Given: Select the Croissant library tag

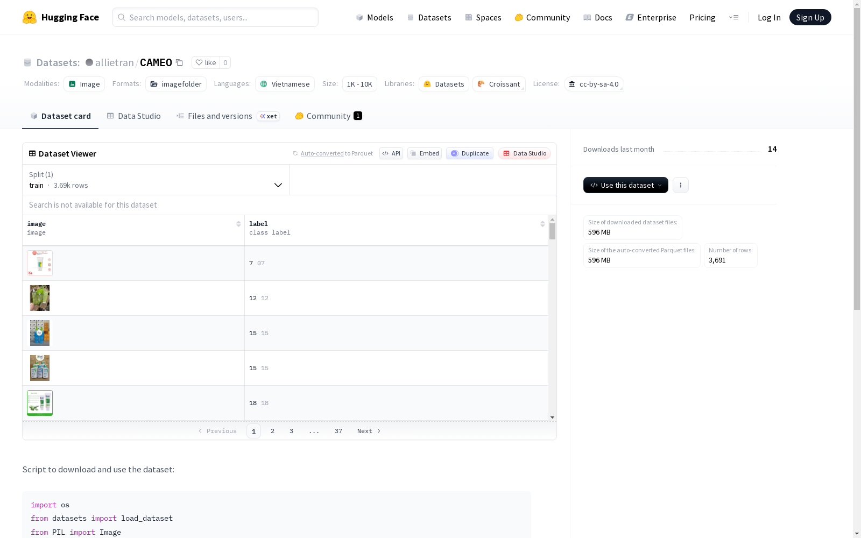Looking at the screenshot, I should click(499, 84).
